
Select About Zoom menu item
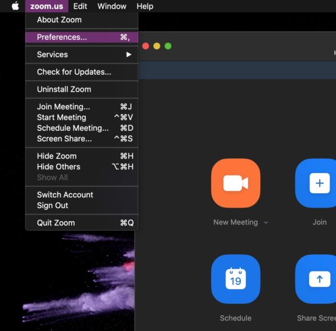pyautogui.click(x=59, y=20)
